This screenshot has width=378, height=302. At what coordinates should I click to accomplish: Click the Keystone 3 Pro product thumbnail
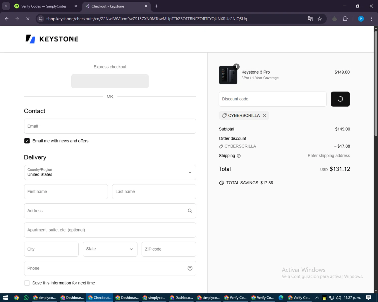228,75
